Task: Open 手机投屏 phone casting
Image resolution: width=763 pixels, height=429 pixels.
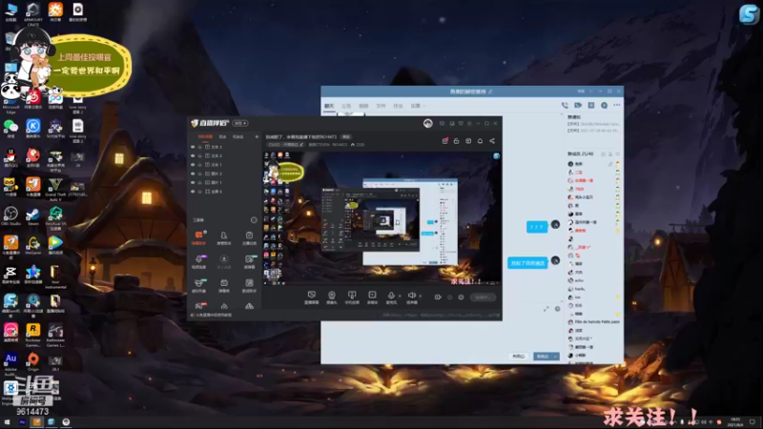Action: pyautogui.click(x=352, y=297)
